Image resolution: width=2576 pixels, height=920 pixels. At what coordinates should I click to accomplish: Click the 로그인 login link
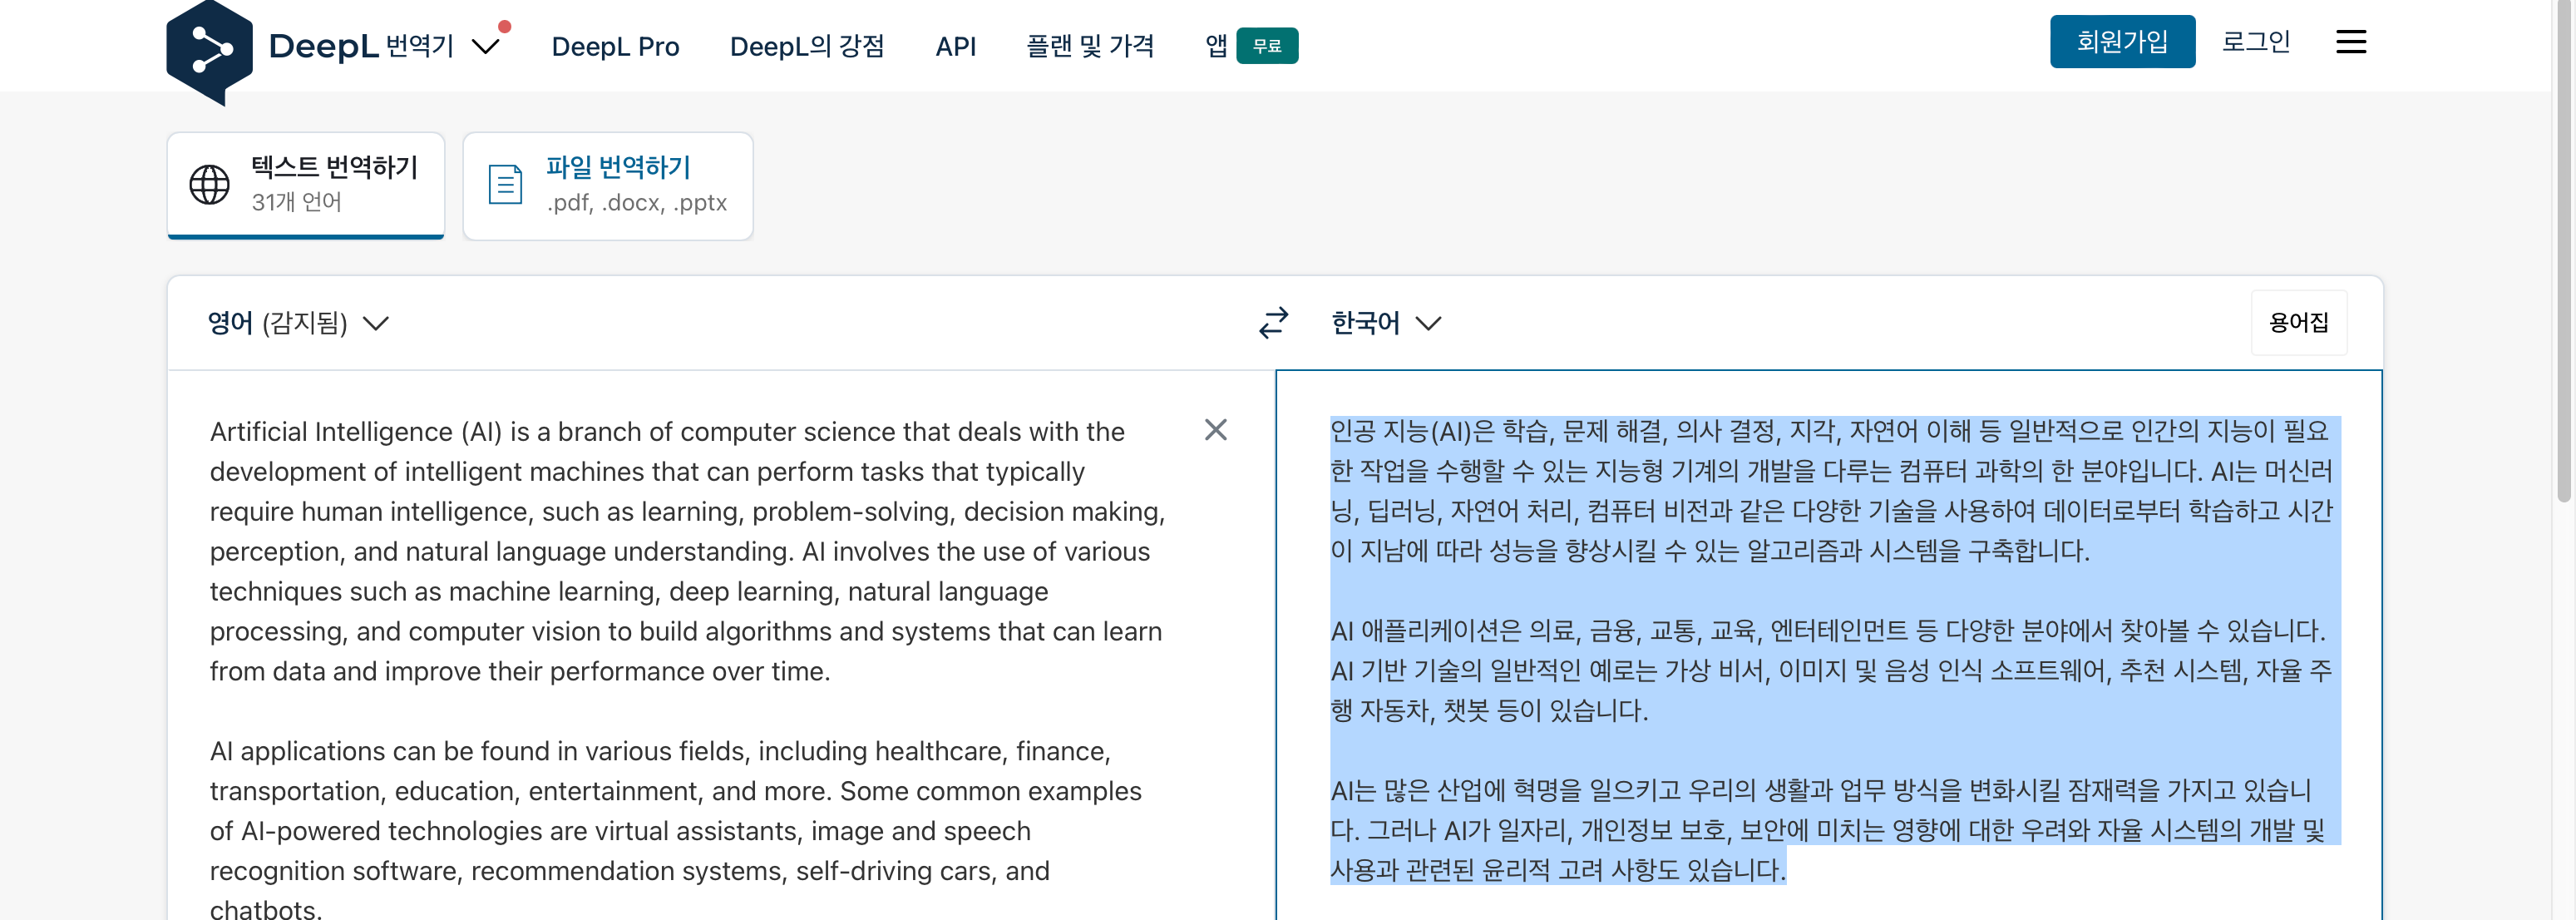[x=2255, y=42]
